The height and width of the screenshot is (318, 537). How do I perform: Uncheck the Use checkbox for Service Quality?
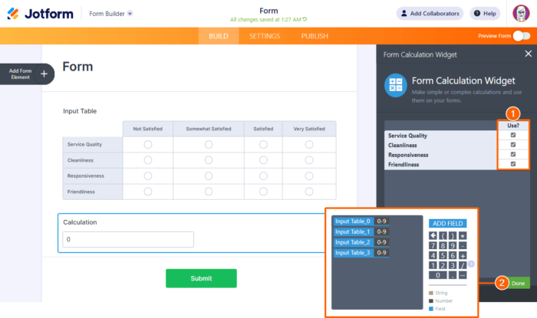tap(513, 135)
